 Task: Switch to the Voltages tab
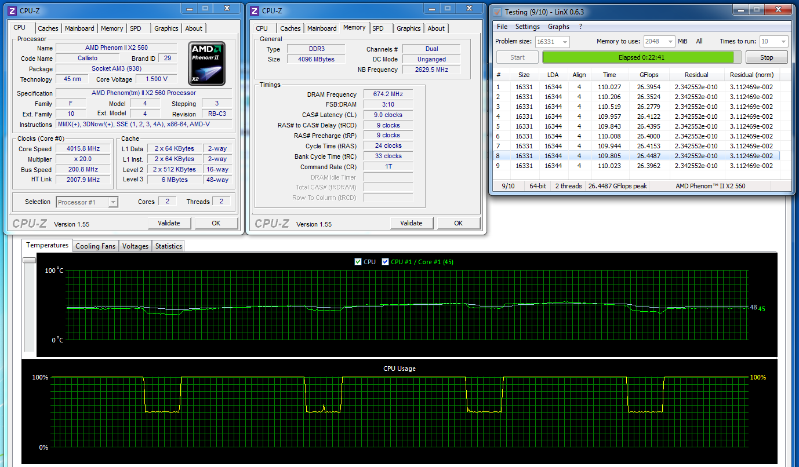(135, 246)
